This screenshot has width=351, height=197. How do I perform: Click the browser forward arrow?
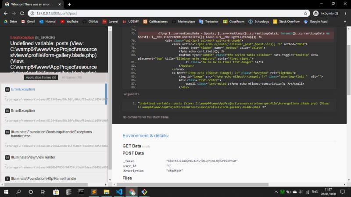coord(14,14)
